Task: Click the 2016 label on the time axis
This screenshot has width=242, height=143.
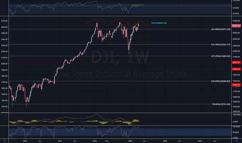Action: tap(25, 141)
